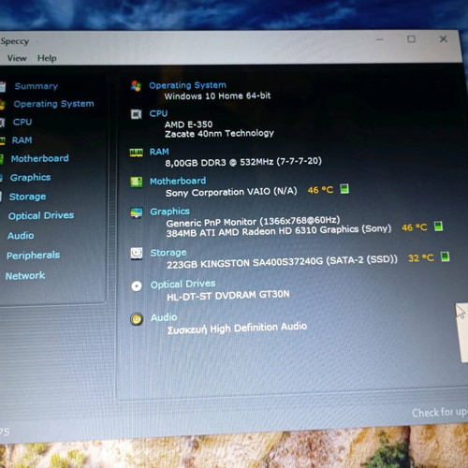
Task: Click the speaker Audio icon in summary
Action: pyautogui.click(x=137, y=319)
